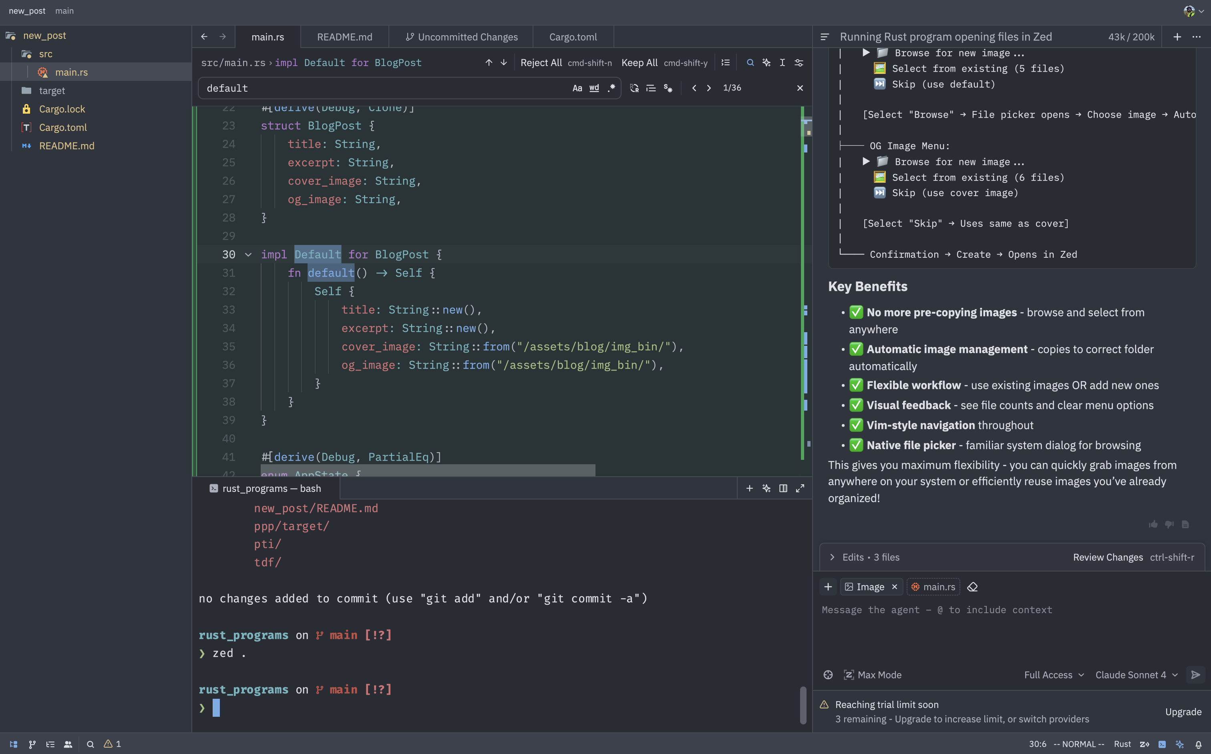The image size is (1211, 754).
Task: Open user avatar menu in title bar
Action: pyautogui.click(x=1193, y=11)
